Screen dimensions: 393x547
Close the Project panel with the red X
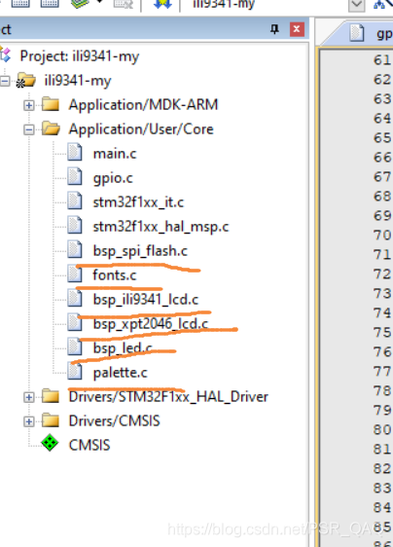pyautogui.click(x=297, y=29)
